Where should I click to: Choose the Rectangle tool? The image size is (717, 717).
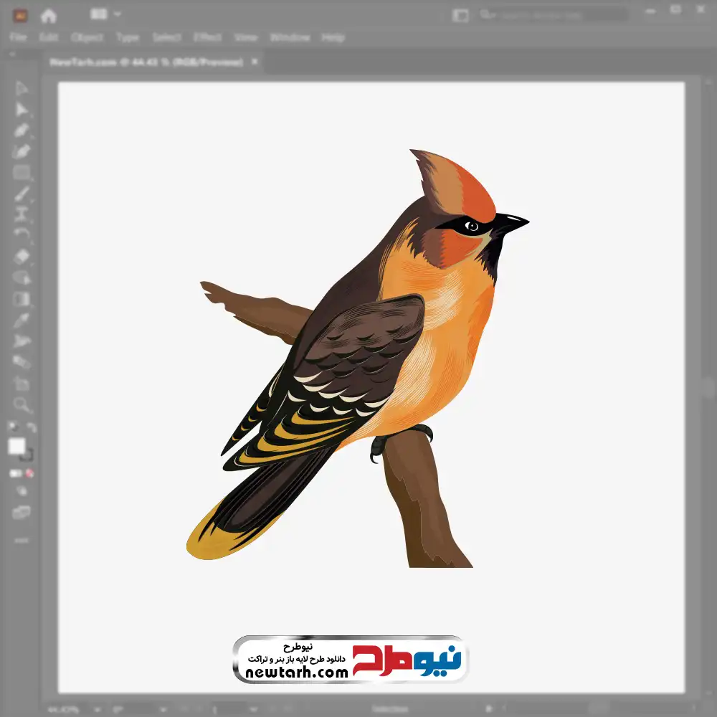(22, 172)
